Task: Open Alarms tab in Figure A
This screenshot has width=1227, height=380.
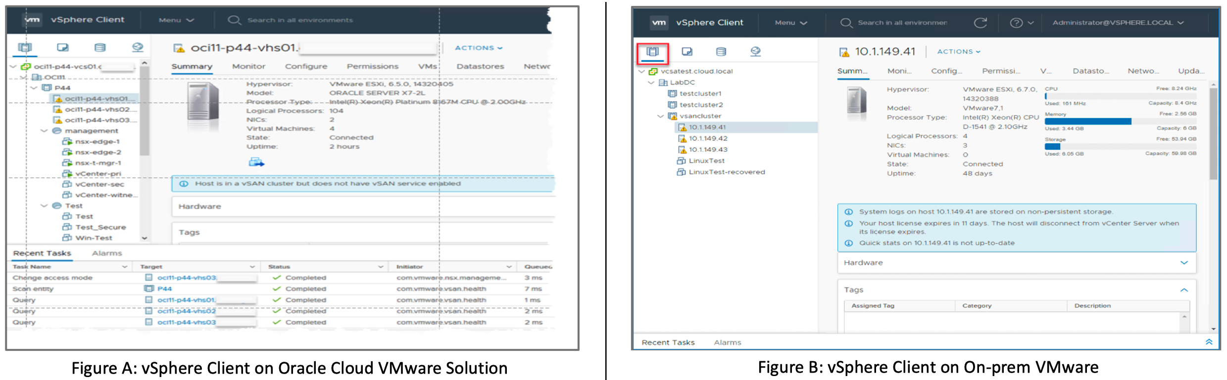Action: click(107, 253)
